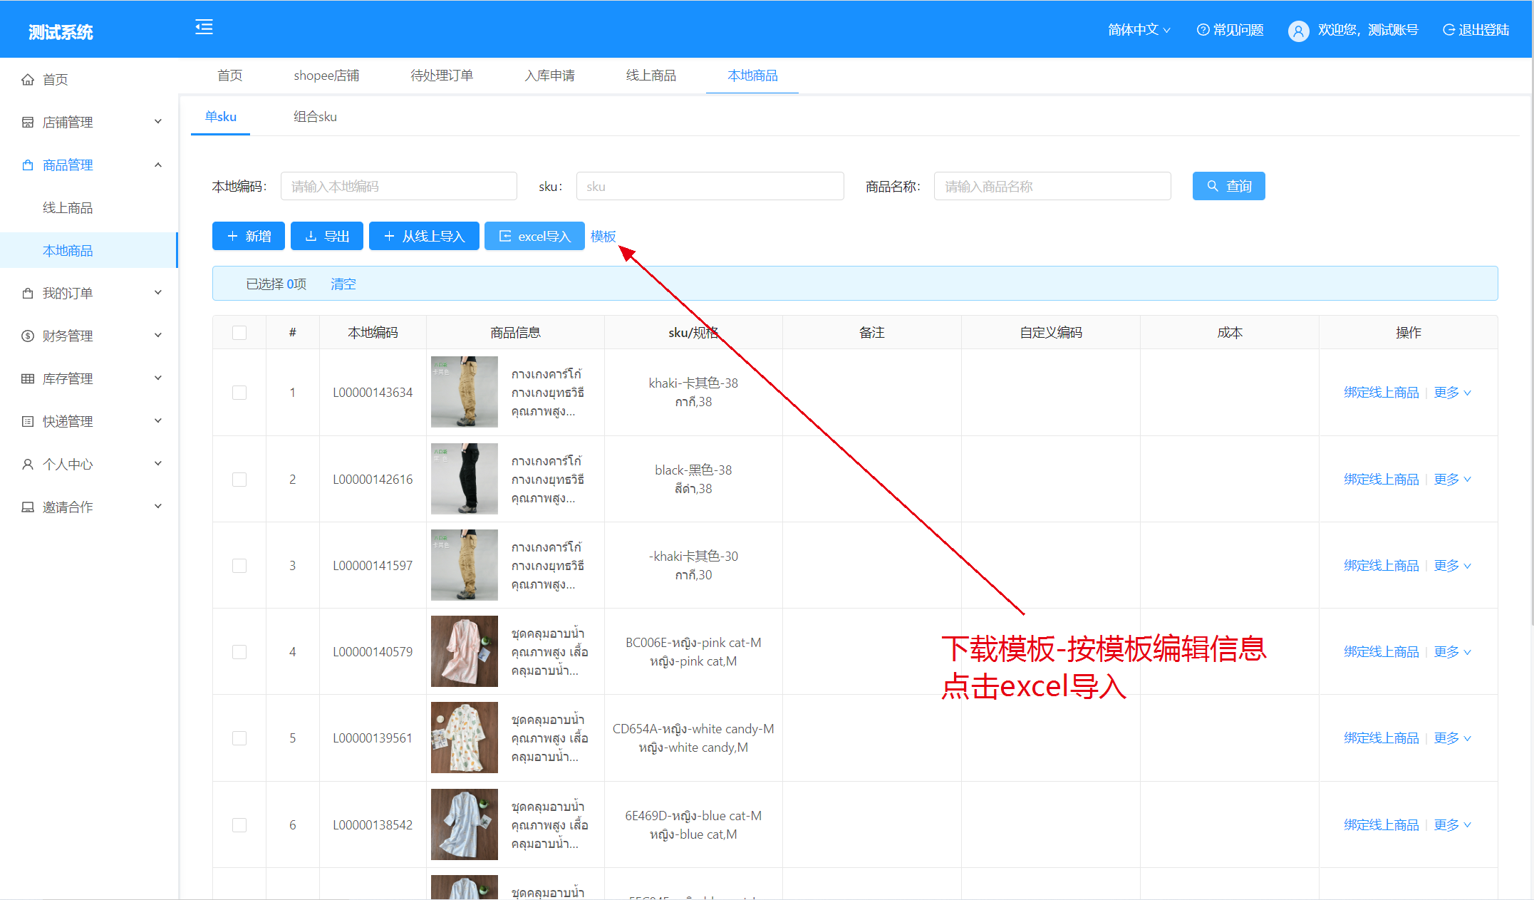Click the logout icon beside 退出登陆
The image size is (1534, 900).
point(1449,29)
